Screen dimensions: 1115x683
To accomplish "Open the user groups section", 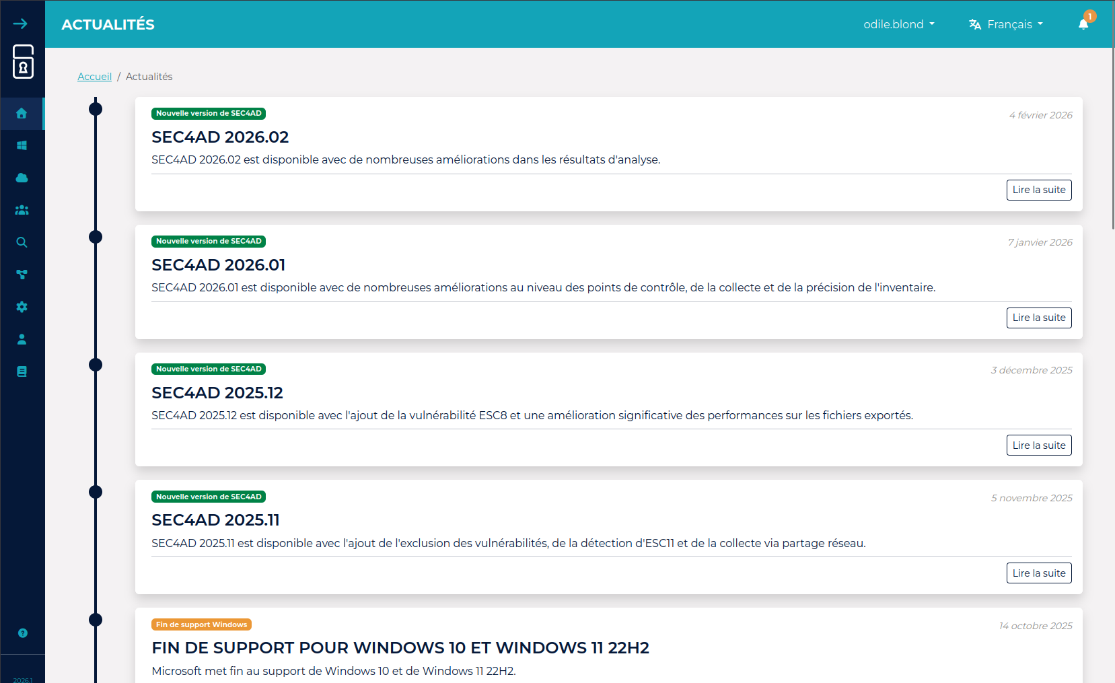I will (x=22, y=210).
